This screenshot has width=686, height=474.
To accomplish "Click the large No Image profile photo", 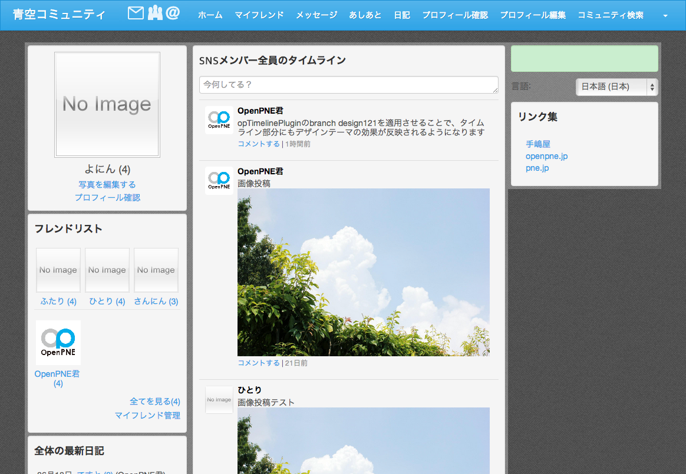I will coord(107,105).
